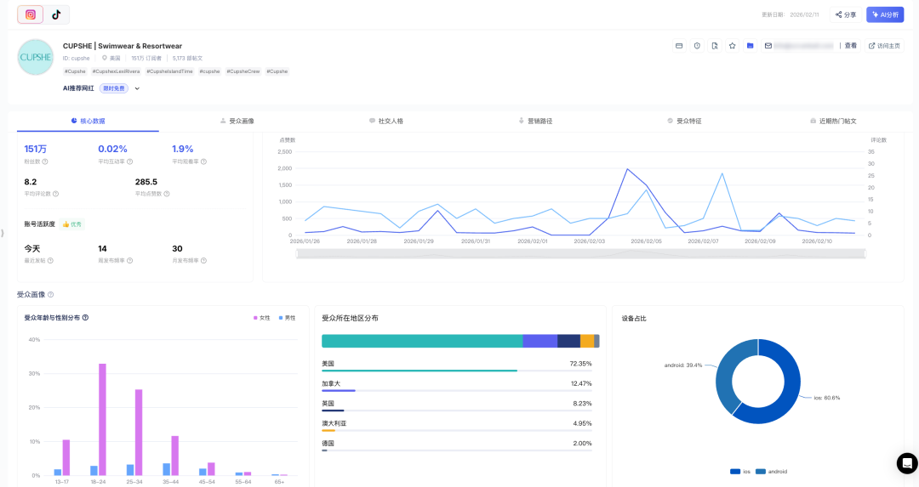
Task: Click the chart date range slider
Action: (580, 253)
